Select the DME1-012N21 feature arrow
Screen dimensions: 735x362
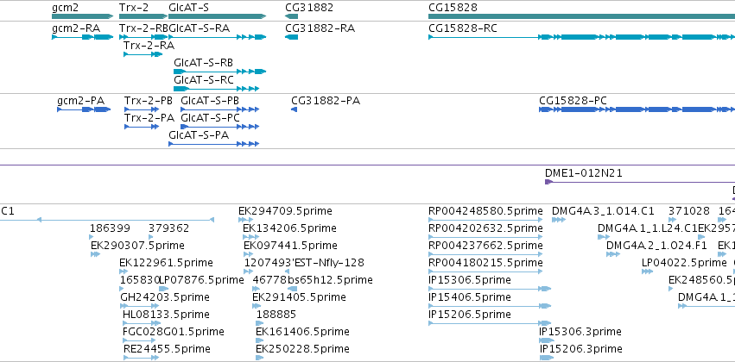coord(640,182)
